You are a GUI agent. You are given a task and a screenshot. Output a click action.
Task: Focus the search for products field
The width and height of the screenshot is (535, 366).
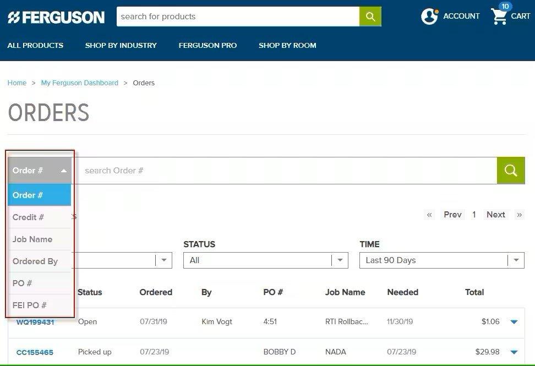pyautogui.click(x=238, y=17)
